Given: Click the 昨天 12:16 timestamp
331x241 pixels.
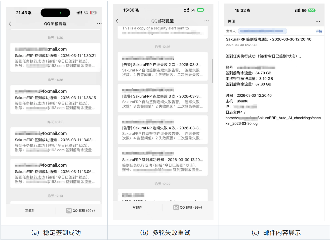Looking at the screenshot, I should [x=162, y=47].
